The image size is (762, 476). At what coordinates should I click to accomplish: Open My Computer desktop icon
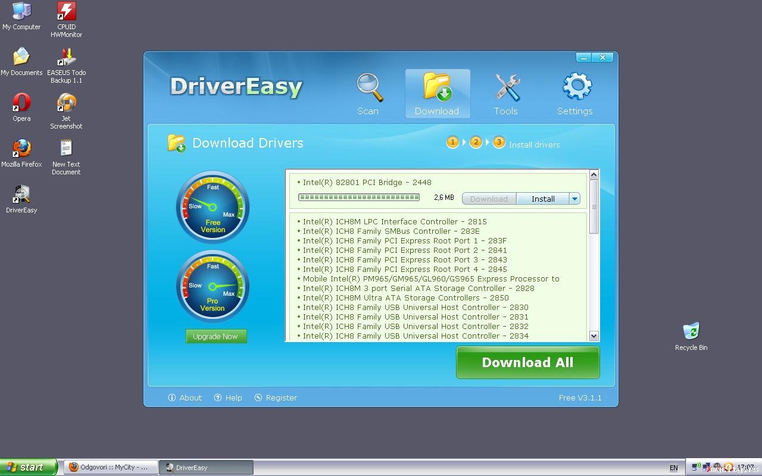[x=21, y=17]
